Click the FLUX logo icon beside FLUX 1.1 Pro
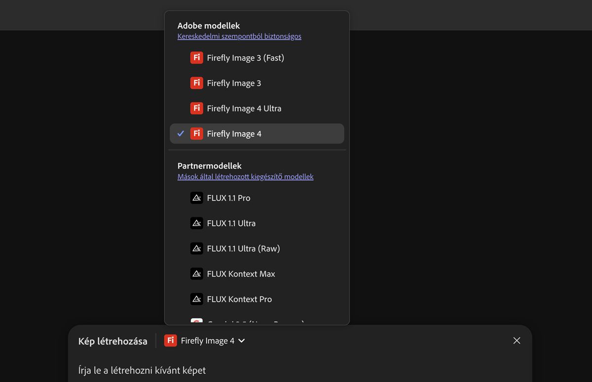592x382 pixels. point(196,198)
